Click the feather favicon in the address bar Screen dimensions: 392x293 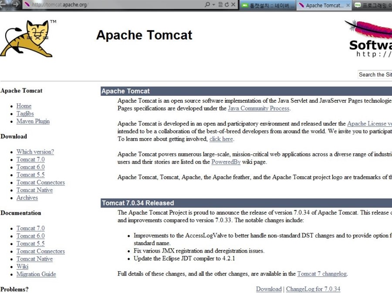click(27, 4)
